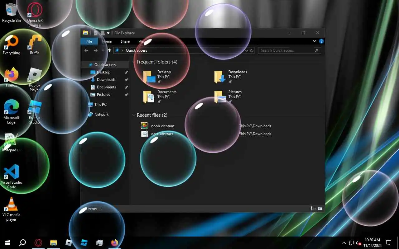Collapse the Frequent folders group
The width and height of the screenshot is (399, 249).
[x=134, y=62]
